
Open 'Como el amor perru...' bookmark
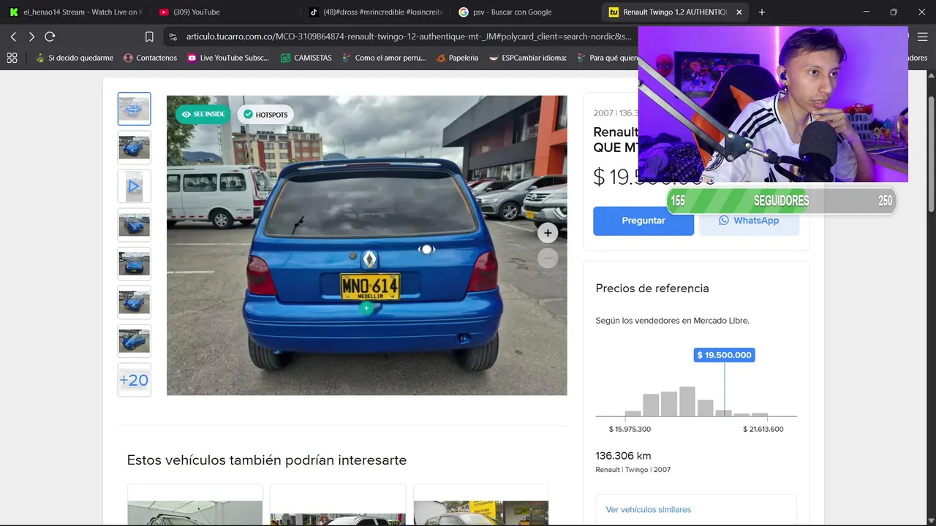click(x=383, y=58)
